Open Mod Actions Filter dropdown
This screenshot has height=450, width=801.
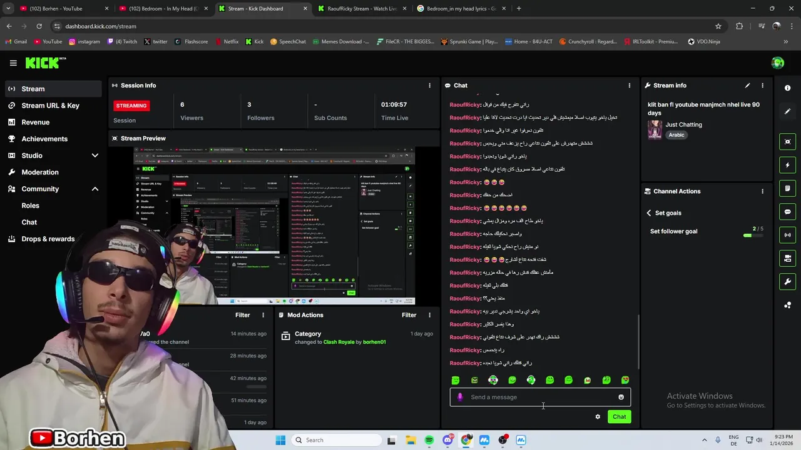click(409, 315)
